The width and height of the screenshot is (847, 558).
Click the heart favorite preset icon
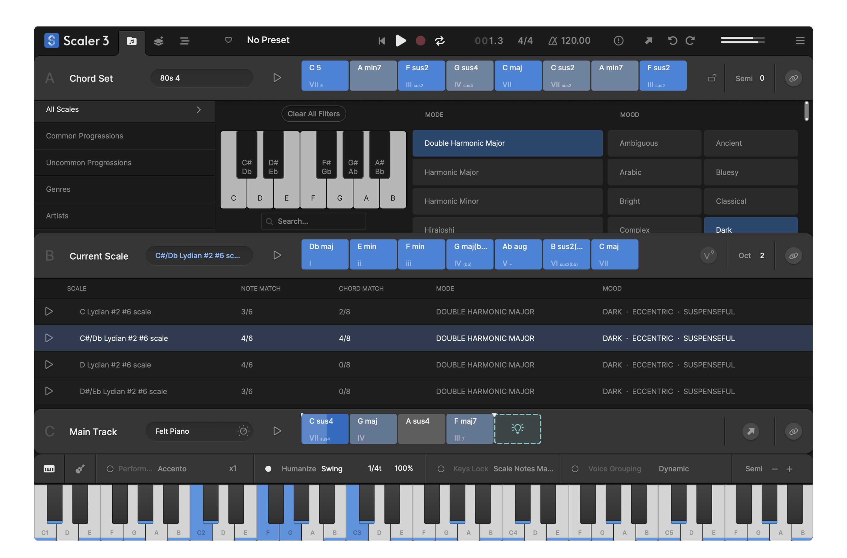[x=229, y=40]
